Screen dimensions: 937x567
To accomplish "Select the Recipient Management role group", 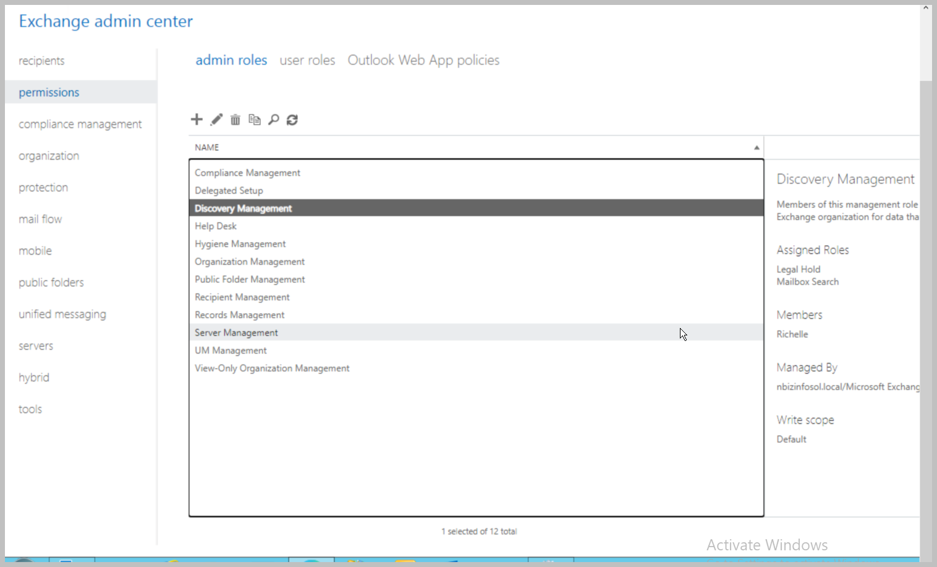I will (x=476, y=297).
